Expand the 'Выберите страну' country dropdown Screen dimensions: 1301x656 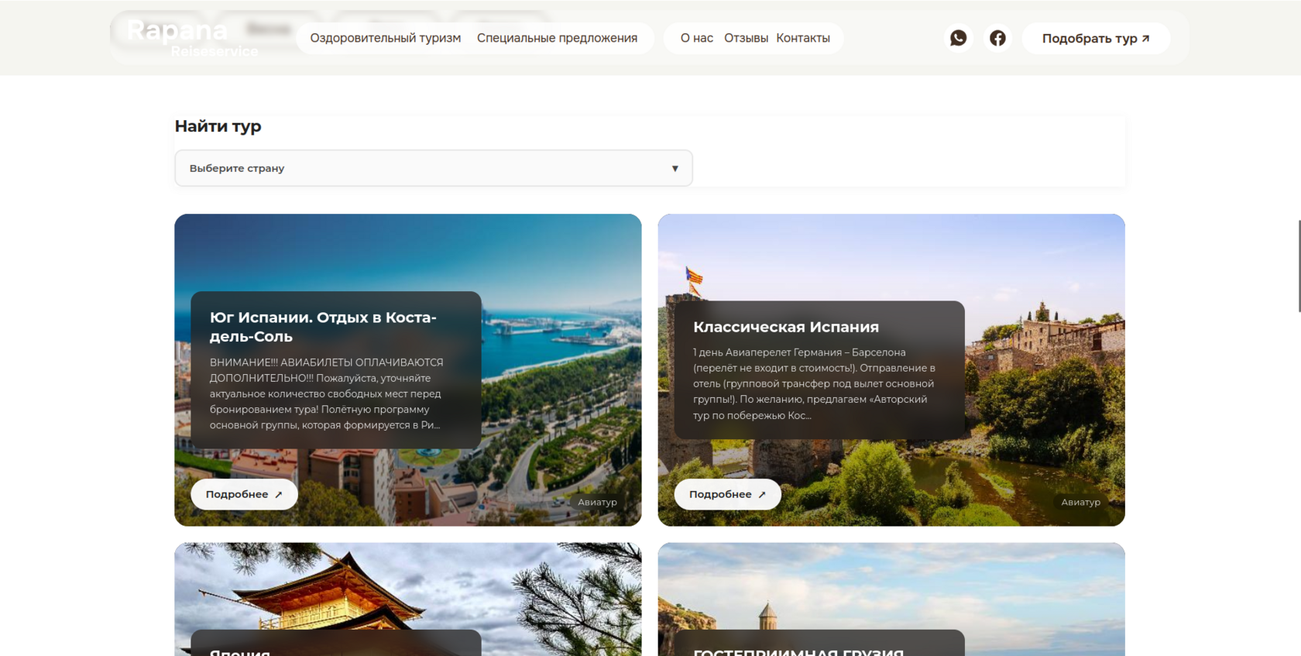pos(434,168)
